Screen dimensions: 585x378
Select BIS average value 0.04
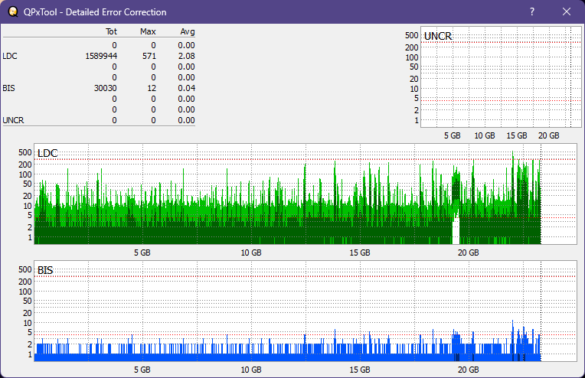186,88
